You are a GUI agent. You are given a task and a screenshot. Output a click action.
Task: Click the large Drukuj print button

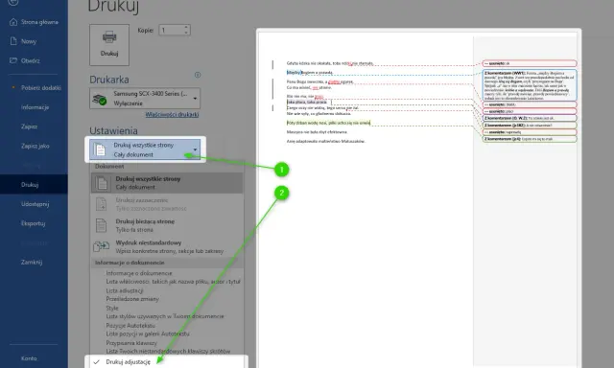tap(109, 45)
